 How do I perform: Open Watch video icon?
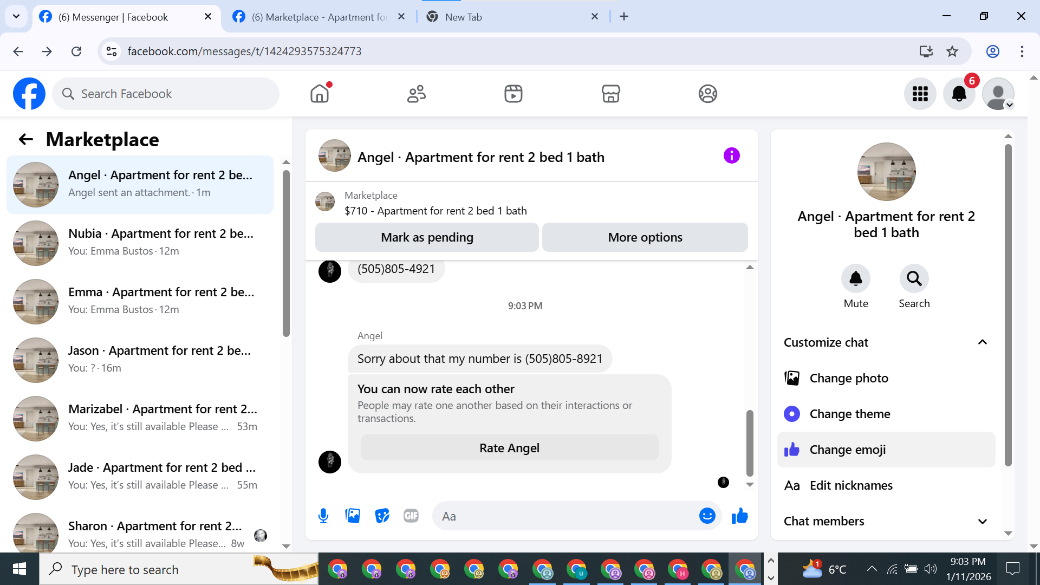pyautogui.click(x=513, y=94)
